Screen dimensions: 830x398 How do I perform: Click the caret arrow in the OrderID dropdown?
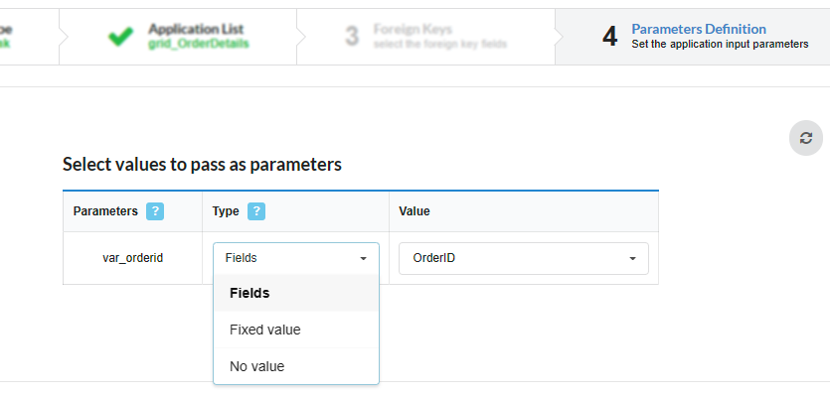(x=632, y=258)
